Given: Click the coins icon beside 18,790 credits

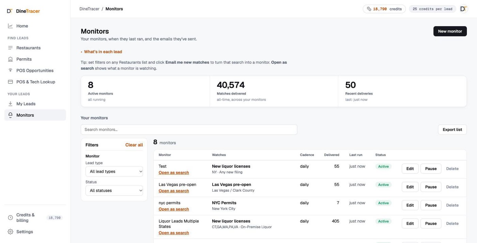Looking at the screenshot, I should click(x=369, y=9).
